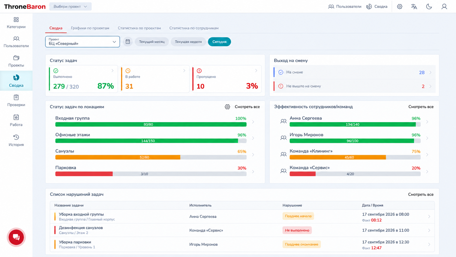Image resolution: width=456 pixels, height=257 pixels.
Task: Open Работа sidebar section
Action: (16, 120)
